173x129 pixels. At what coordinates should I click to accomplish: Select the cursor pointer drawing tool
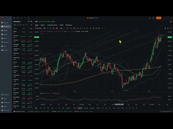[61, 28]
